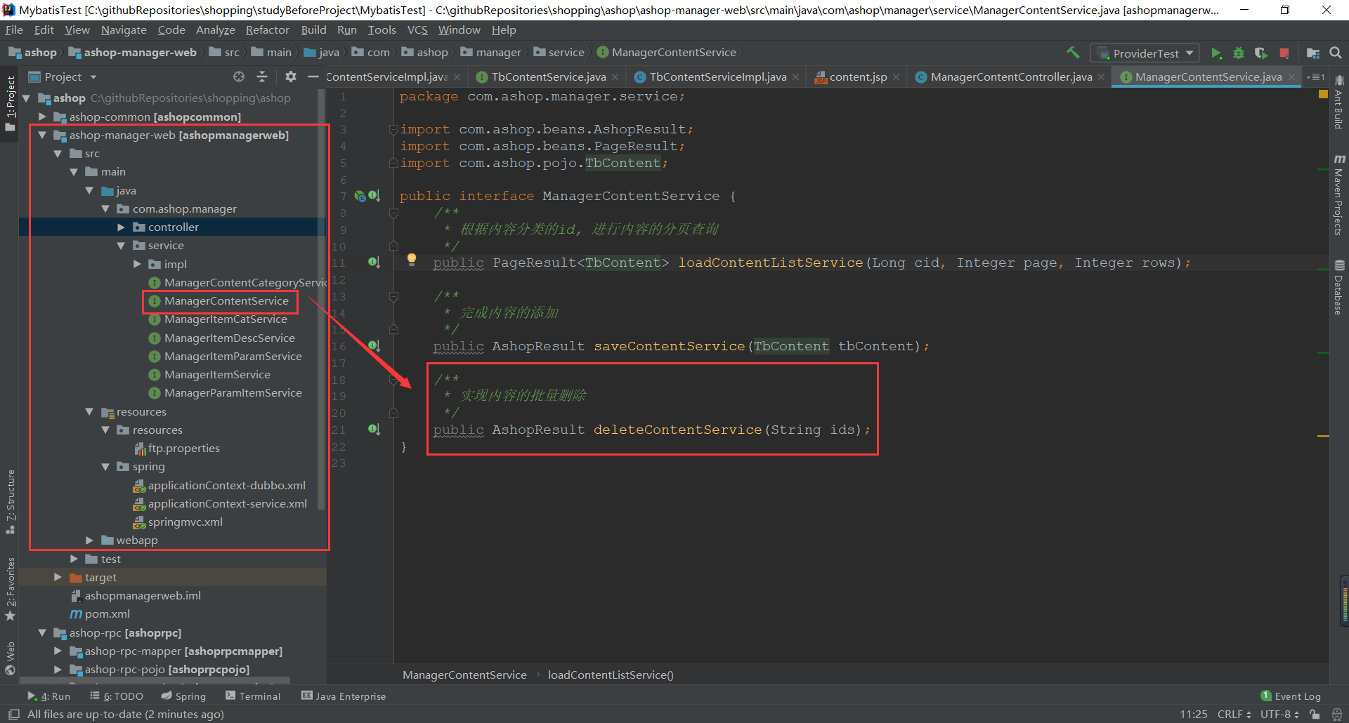Open the Event Log

point(1291,696)
